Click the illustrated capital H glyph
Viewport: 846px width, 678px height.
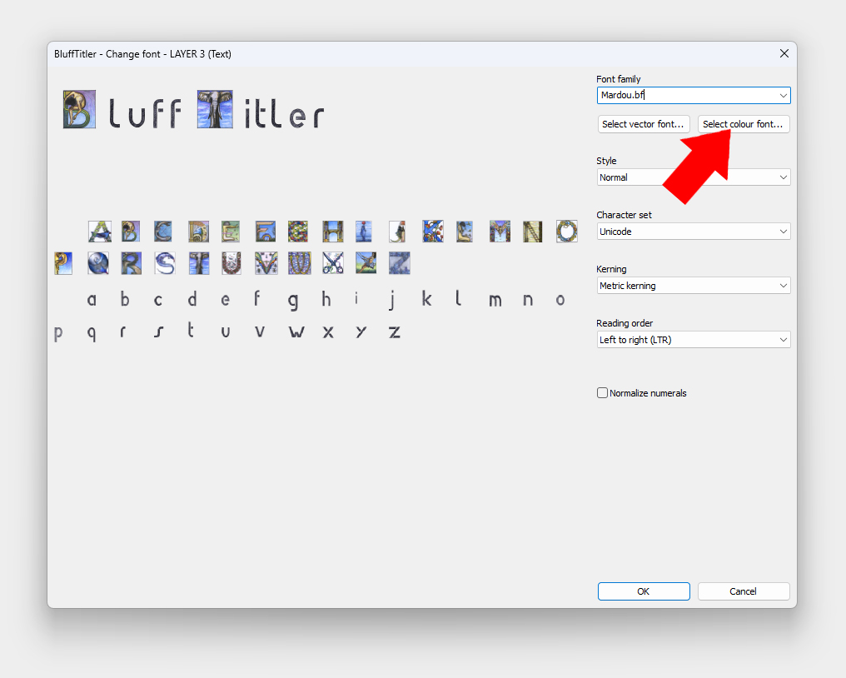click(x=333, y=232)
